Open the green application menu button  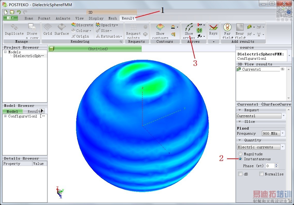pyautogui.click(x=11, y=18)
